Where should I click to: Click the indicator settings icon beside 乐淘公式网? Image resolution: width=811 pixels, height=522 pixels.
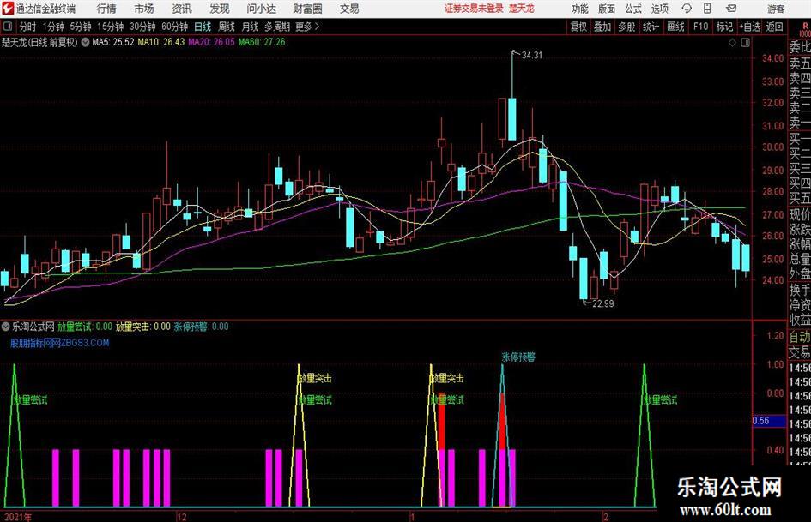pos(6,327)
